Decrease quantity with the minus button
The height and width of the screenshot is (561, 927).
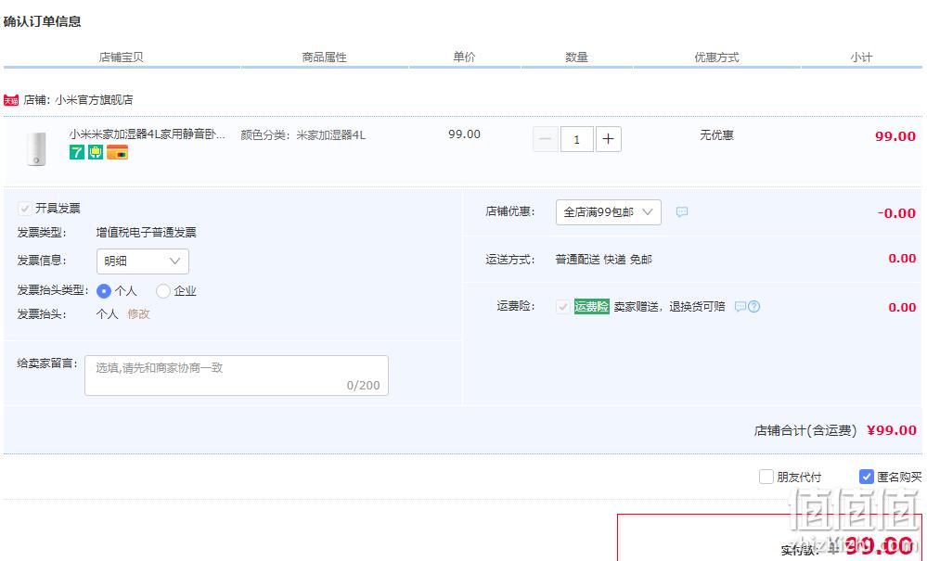pyautogui.click(x=545, y=139)
